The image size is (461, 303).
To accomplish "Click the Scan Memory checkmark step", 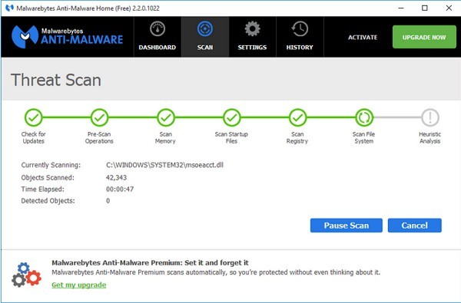I will tap(166, 117).
